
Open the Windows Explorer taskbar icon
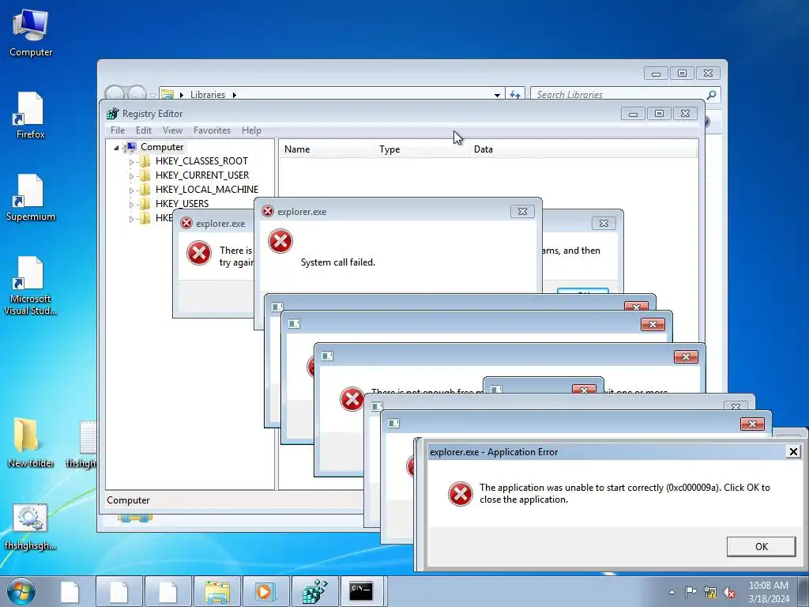click(217, 591)
